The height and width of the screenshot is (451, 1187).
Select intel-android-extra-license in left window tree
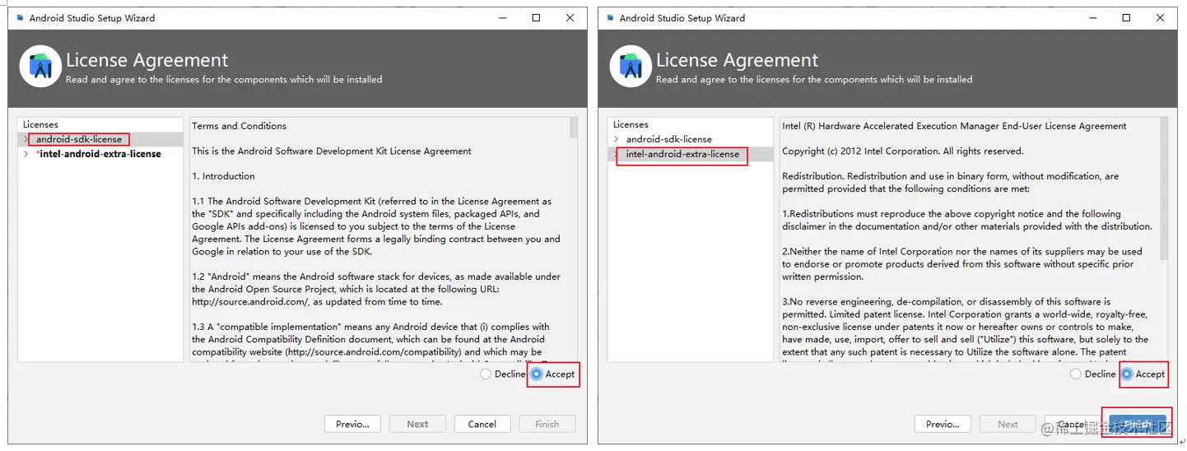pyautogui.click(x=99, y=154)
